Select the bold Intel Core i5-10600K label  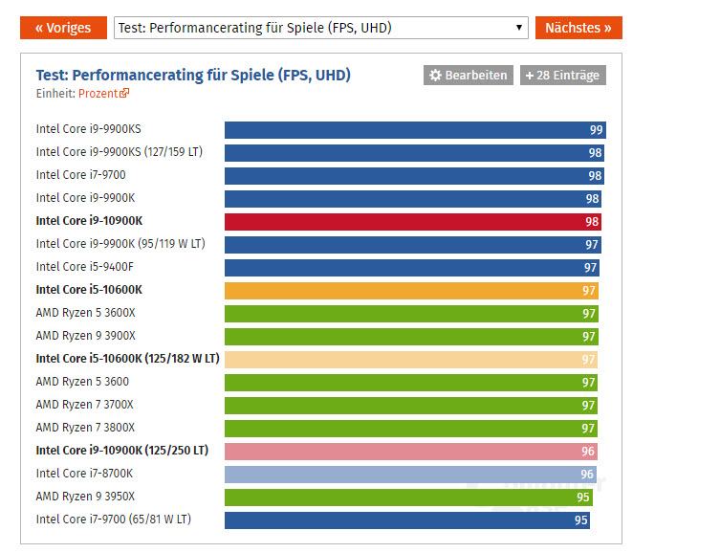pos(89,290)
